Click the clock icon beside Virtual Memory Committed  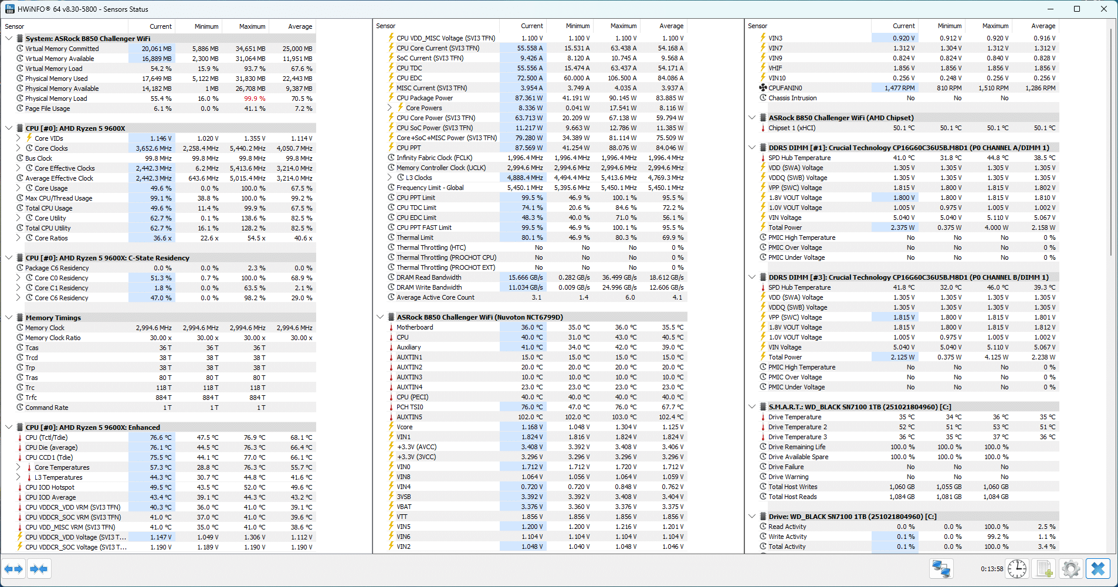pyautogui.click(x=20, y=49)
